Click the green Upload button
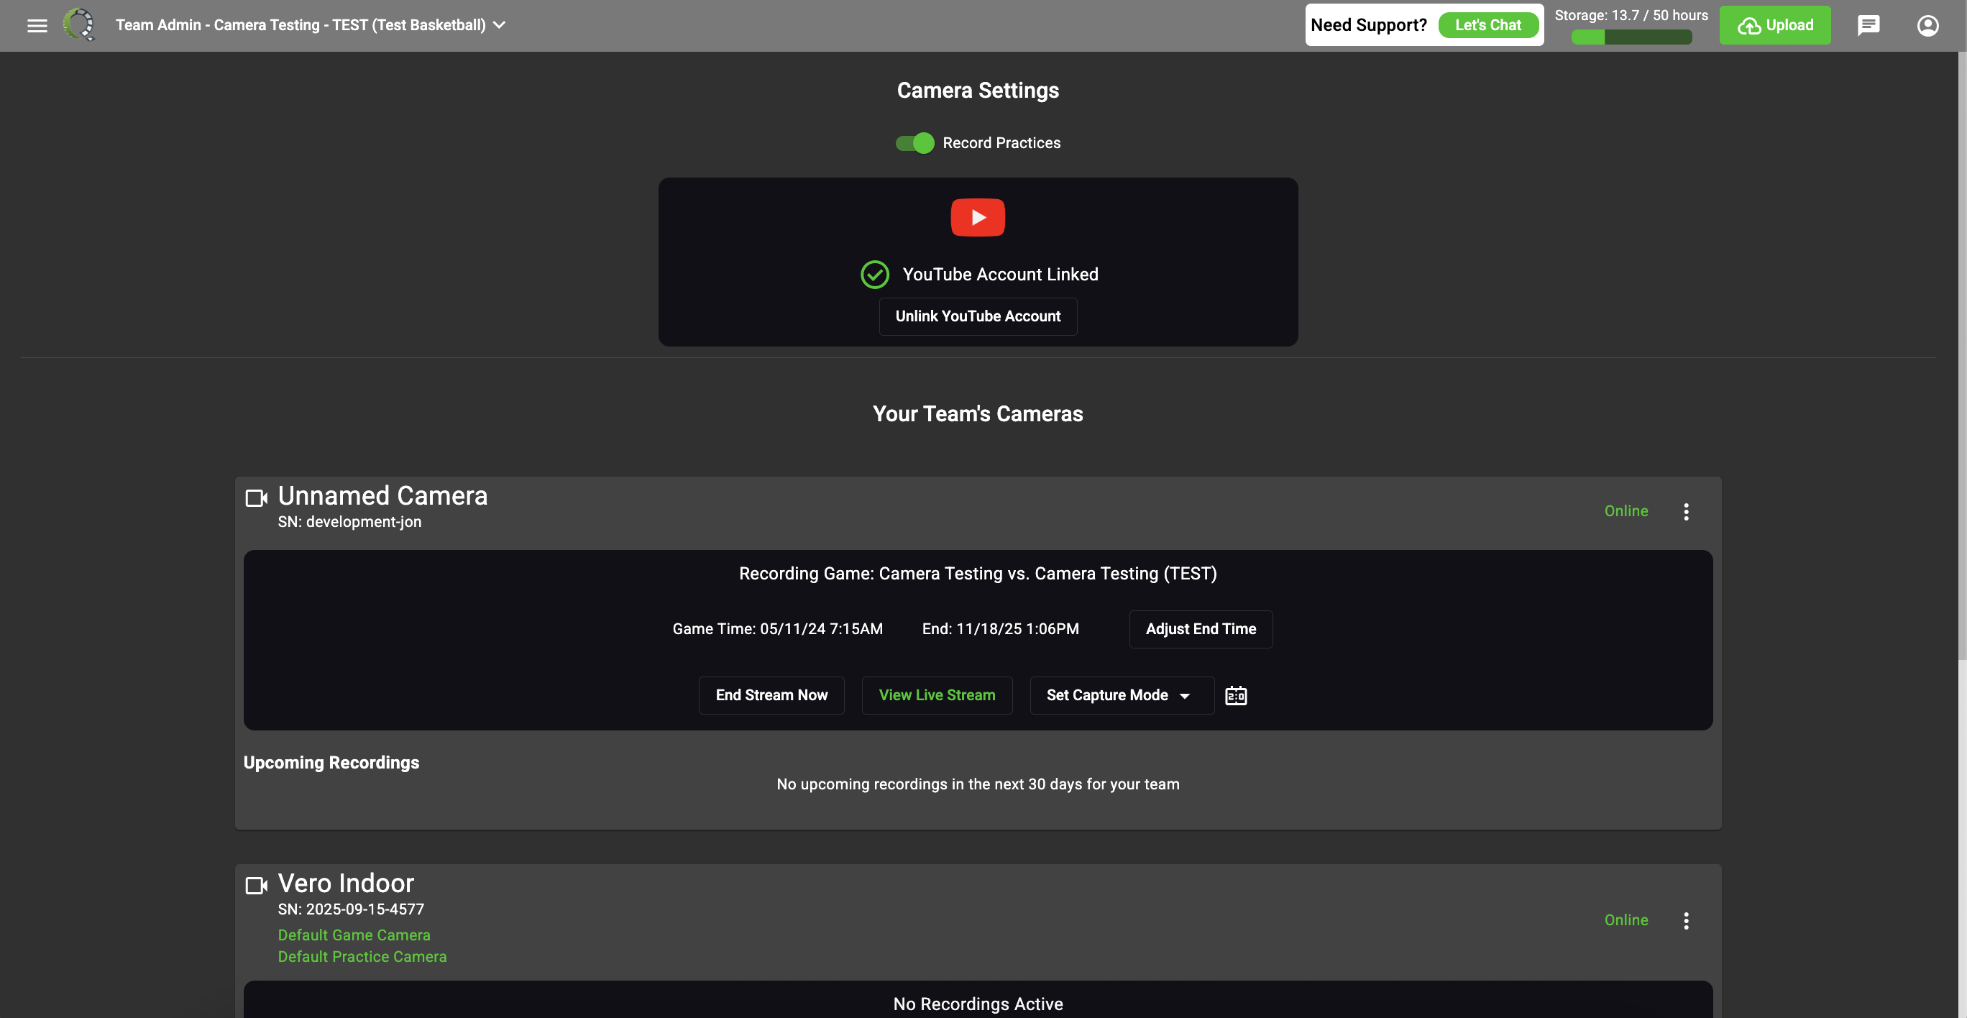The height and width of the screenshot is (1018, 1967). click(1774, 25)
